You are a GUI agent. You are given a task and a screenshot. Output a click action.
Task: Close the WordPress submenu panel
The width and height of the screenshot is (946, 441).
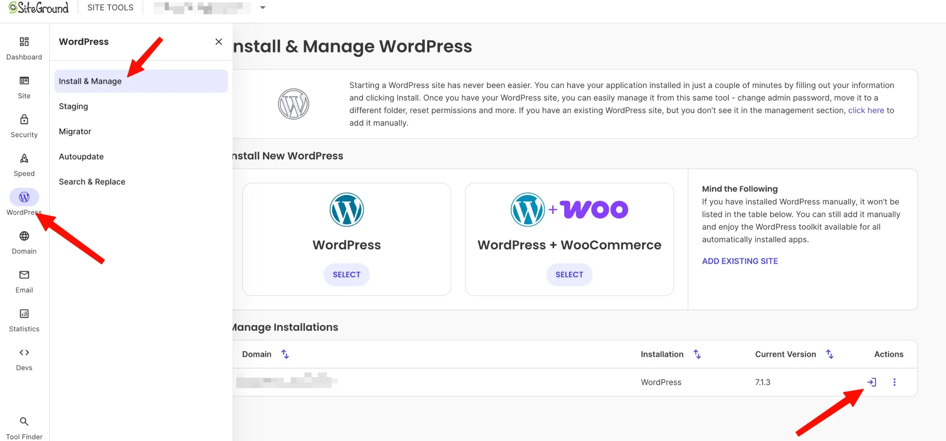[x=219, y=42]
